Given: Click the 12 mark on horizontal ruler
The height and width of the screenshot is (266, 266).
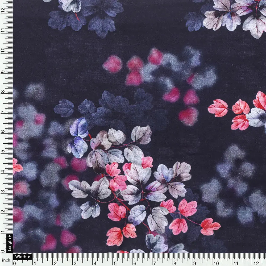Looking at the screenshot, I should point(256,263).
